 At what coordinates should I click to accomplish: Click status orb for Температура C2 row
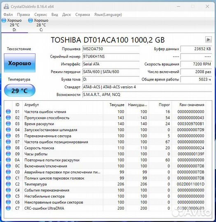point(8,184)
